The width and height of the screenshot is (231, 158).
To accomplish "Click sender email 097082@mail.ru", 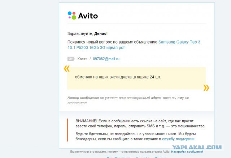I will coord(106,59).
